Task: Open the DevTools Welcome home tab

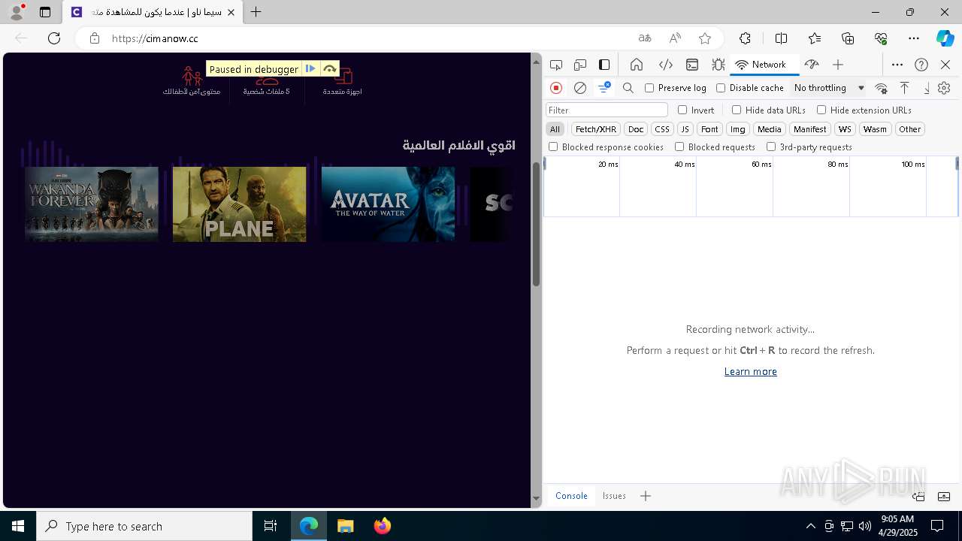Action: coord(637,65)
